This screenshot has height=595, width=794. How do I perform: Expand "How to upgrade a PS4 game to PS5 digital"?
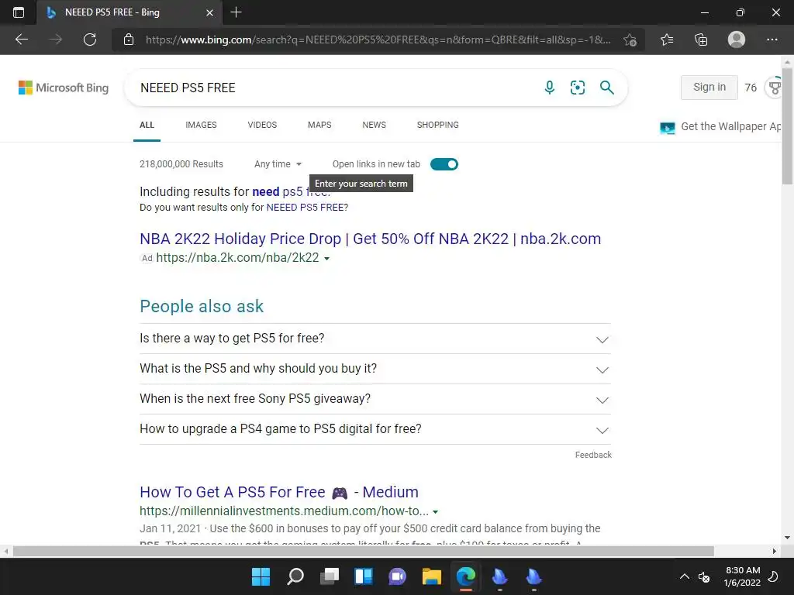point(375,429)
